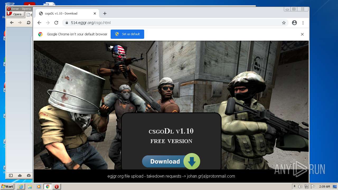Close the csgoDL v1.10 tab
Viewport: 338px width, 190px height.
[95, 13]
